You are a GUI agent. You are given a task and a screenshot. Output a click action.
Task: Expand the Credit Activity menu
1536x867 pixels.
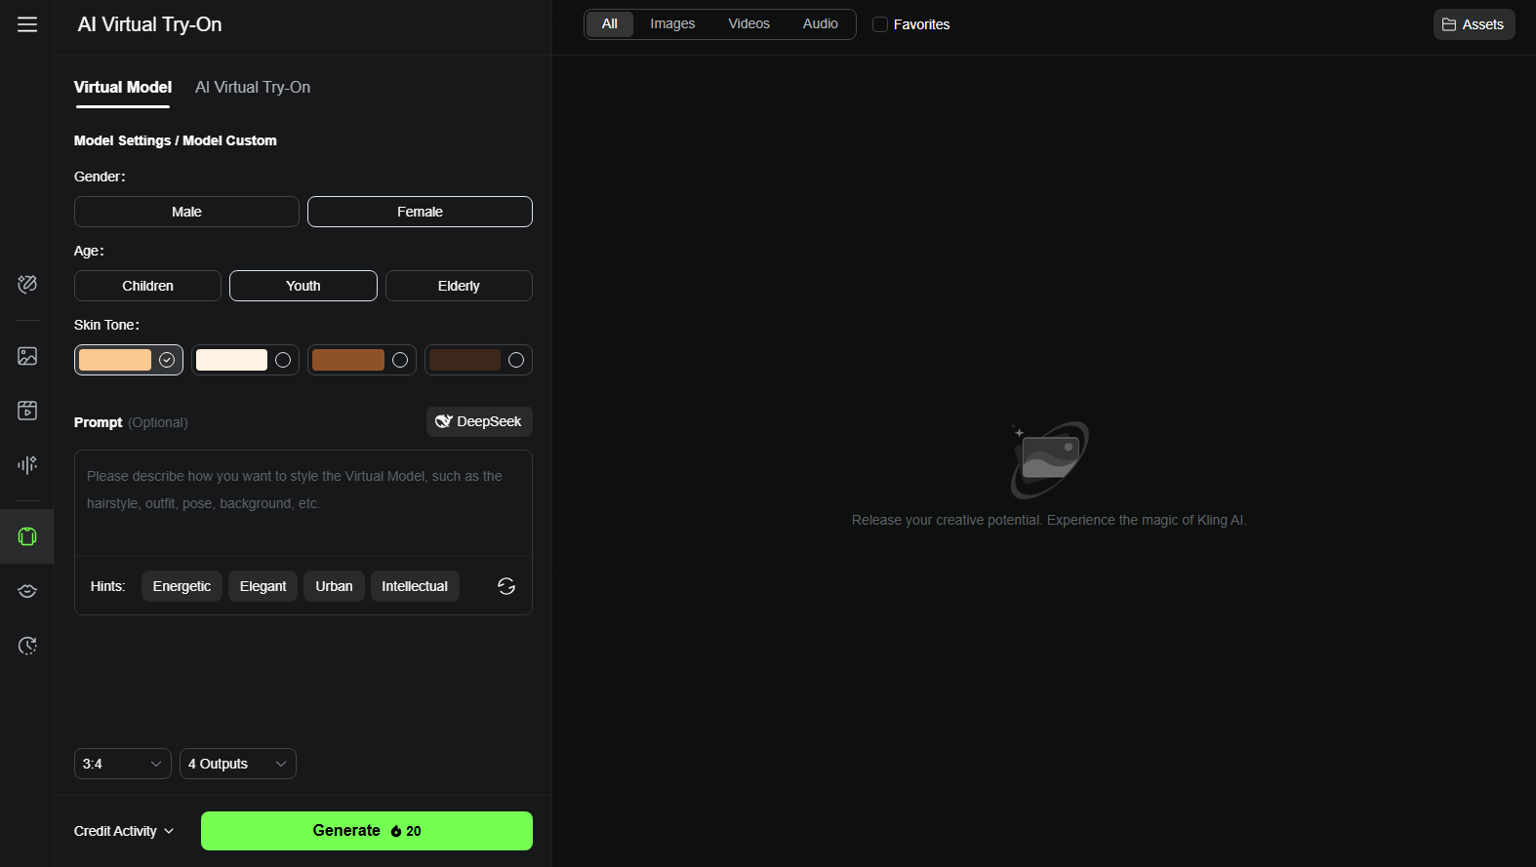(x=124, y=831)
